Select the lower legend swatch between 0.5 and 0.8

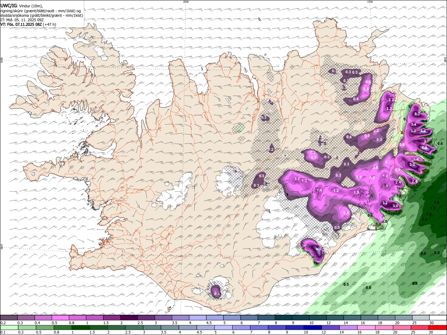[x=45, y=328]
